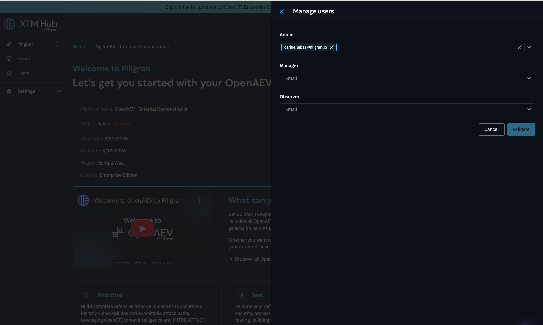Click the XTM Hub logo

pyautogui.click(x=30, y=24)
